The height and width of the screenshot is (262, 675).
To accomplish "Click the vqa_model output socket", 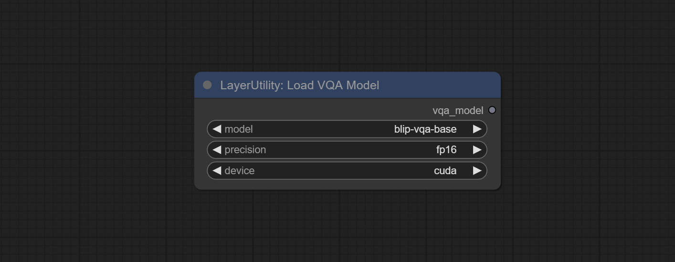I will 492,110.
